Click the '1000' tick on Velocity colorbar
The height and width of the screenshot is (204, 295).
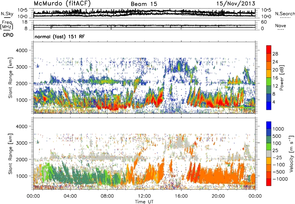click(278, 129)
